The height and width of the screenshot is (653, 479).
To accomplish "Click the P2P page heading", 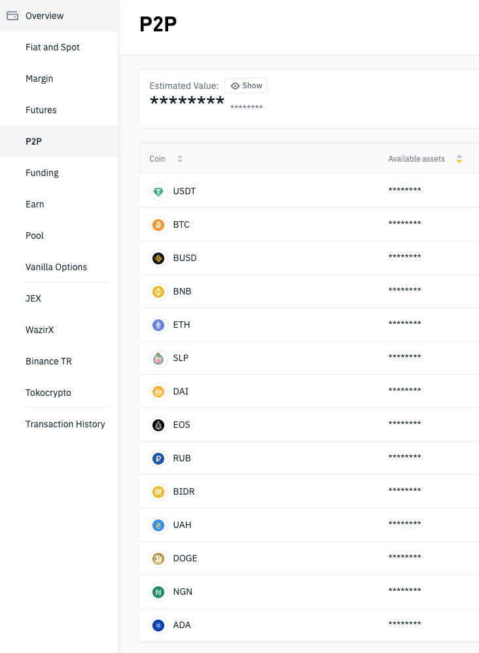I will tap(158, 24).
